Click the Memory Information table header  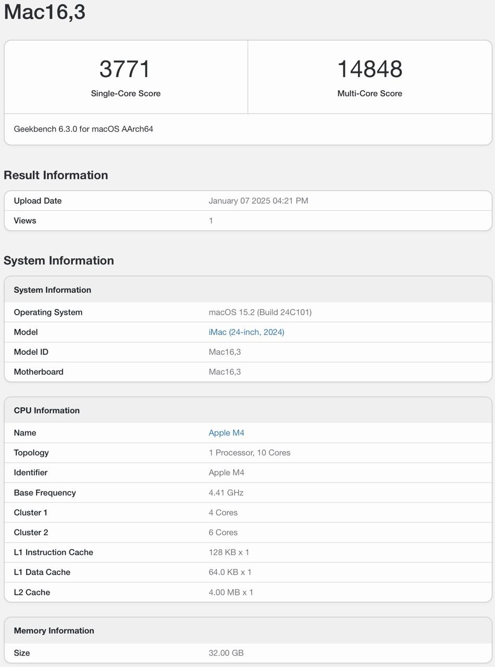point(54,631)
